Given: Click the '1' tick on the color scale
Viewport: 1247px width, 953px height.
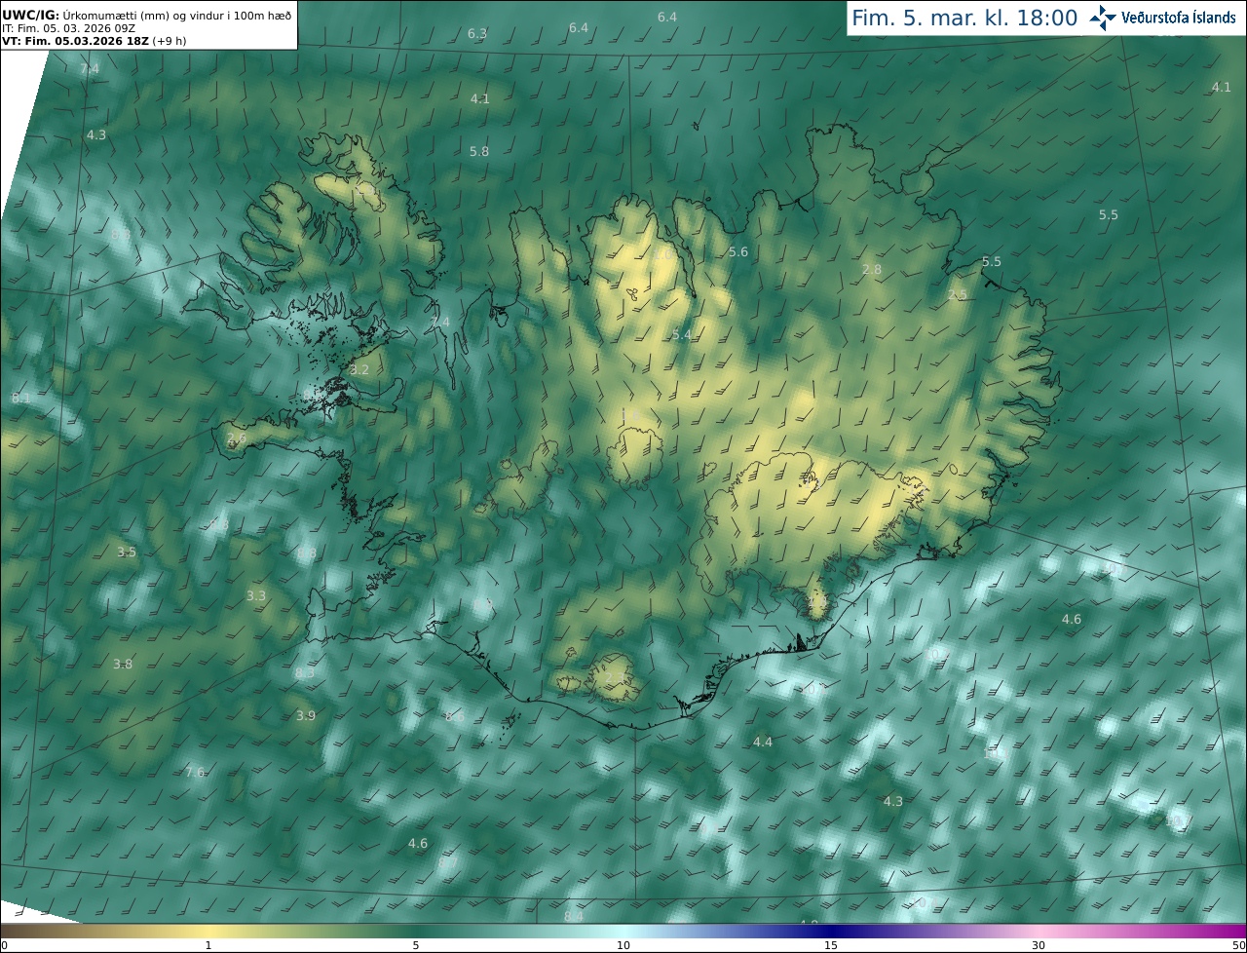Looking at the screenshot, I should (x=208, y=945).
